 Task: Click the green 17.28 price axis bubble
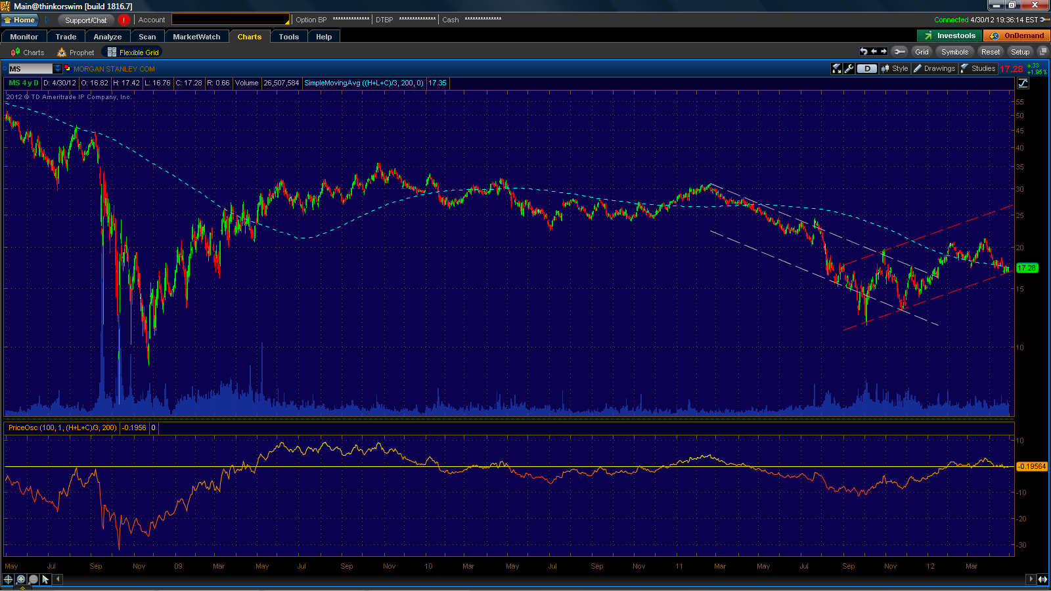[1027, 268]
